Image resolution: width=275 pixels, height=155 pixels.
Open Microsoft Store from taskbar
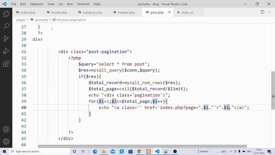(131, 151)
